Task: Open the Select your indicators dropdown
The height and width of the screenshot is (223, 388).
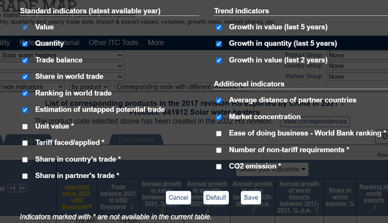Action: coord(273,169)
